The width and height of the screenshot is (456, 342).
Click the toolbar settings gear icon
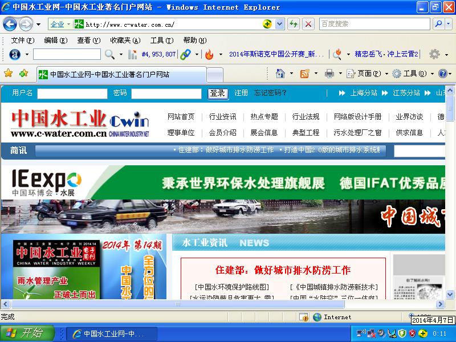point(434,54)
